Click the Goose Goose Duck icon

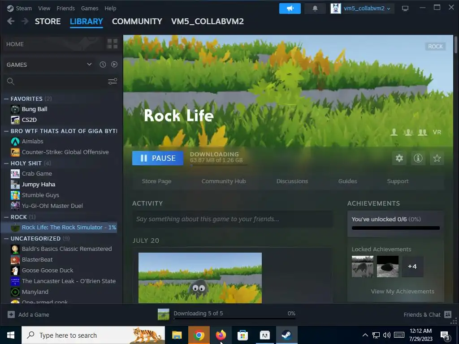[15, 270]
